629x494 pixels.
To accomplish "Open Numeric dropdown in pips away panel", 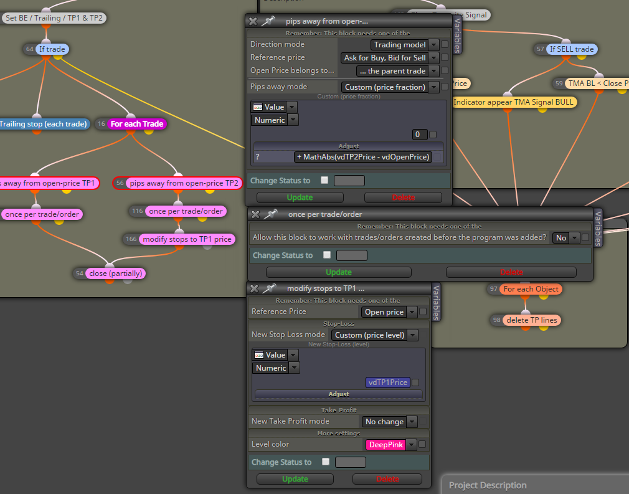I will [x=293, y=120].
